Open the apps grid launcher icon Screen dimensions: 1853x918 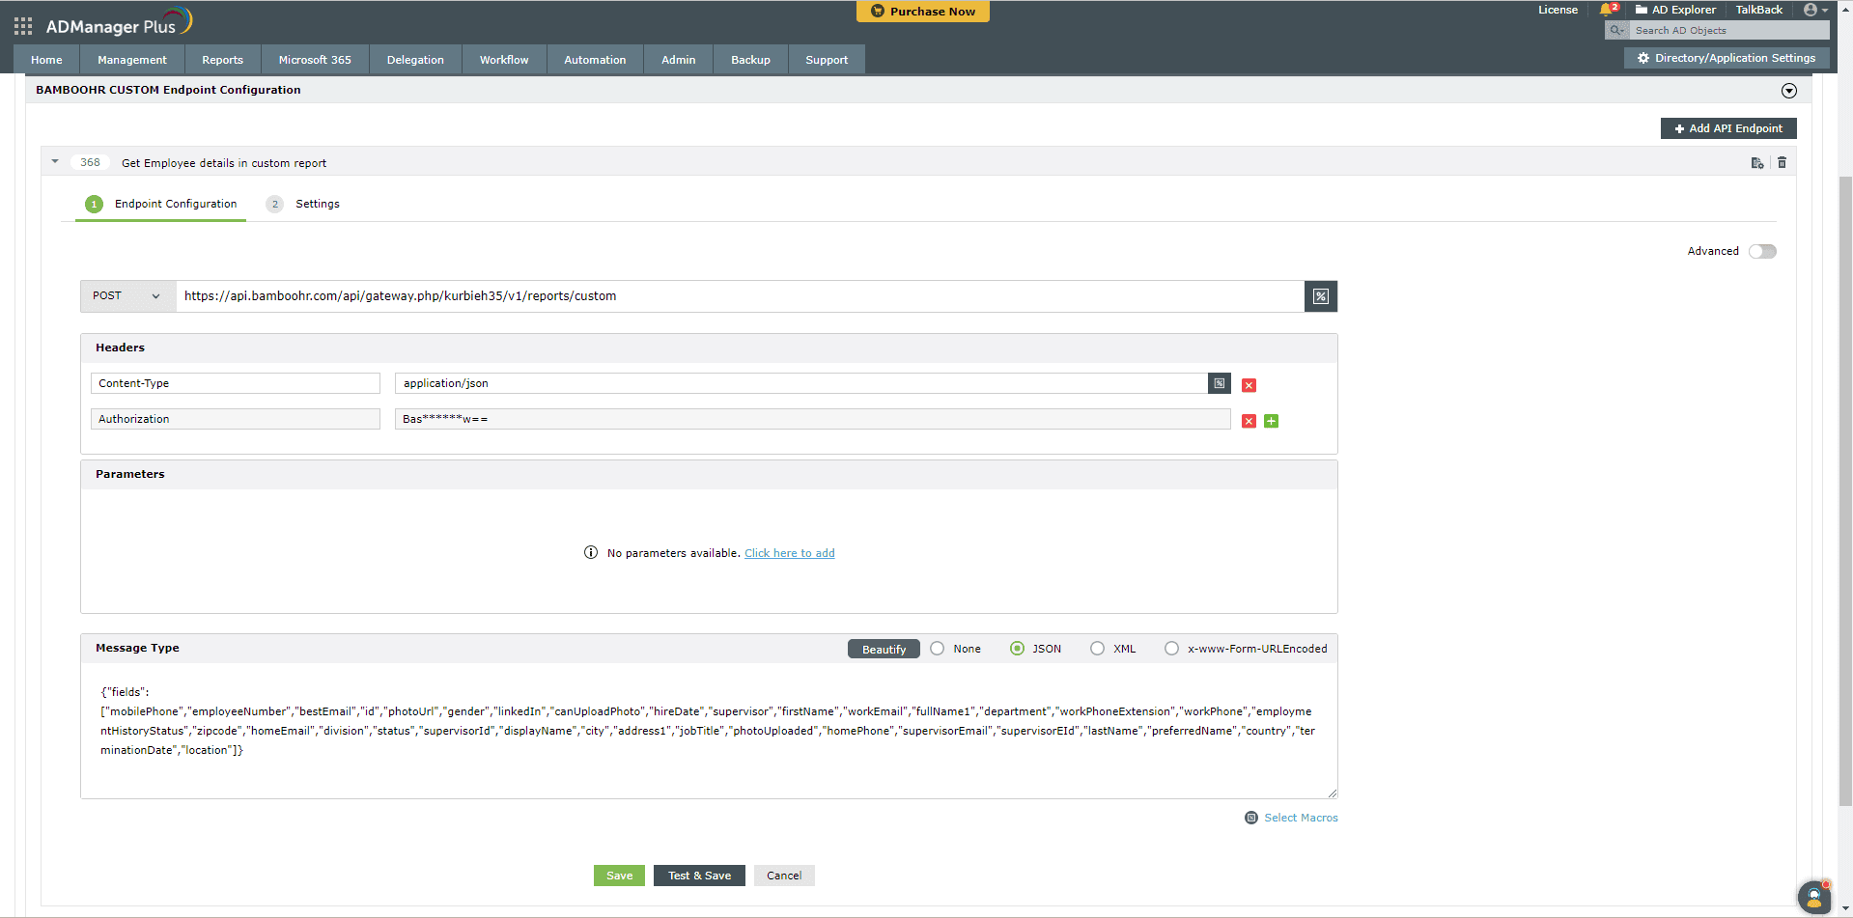pos(23,26)
